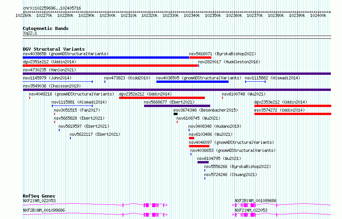Click the chrX:102259696..102405716 coordinate label
Screen dimensions: 342x219
tap(52, 8)
